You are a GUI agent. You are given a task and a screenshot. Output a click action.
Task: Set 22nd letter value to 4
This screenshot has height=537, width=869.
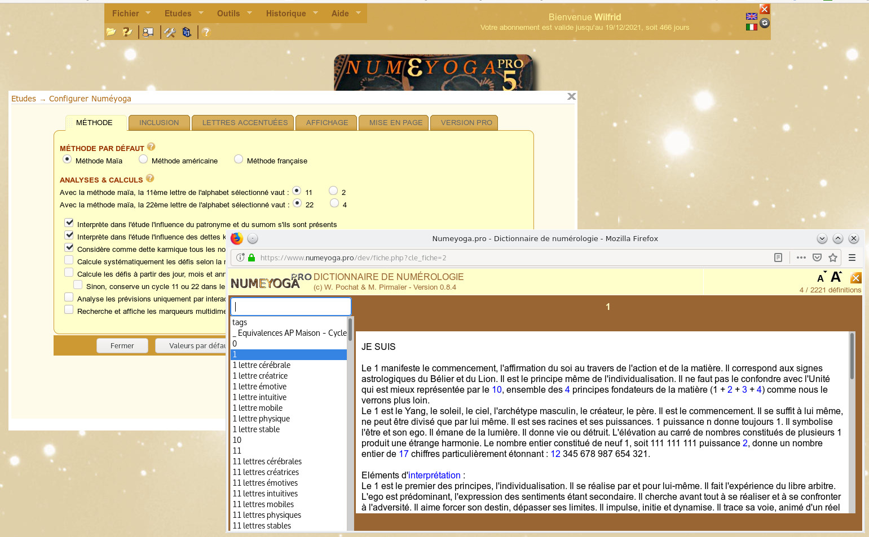coord(334,203)
